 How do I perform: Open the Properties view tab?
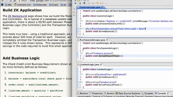point(96,93)
